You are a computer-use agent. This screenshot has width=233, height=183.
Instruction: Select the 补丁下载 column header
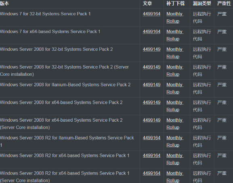coord(176,3)
